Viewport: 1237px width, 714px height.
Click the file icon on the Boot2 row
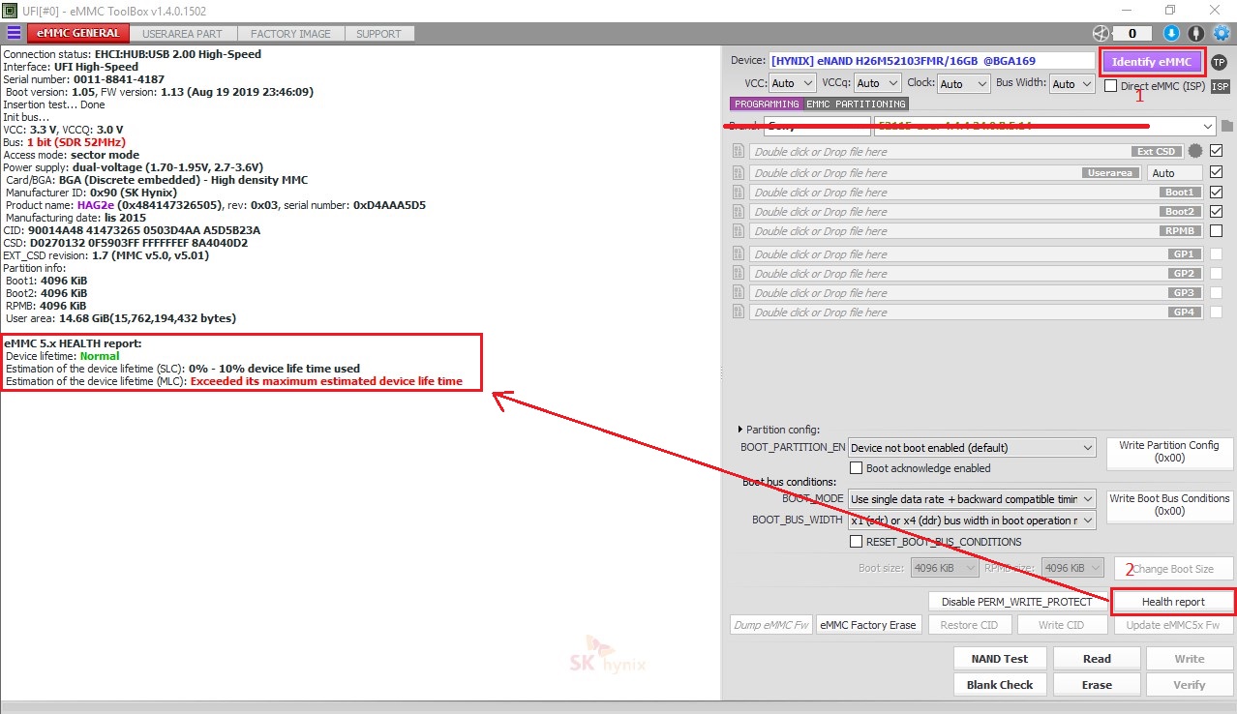tap(738, 212)
